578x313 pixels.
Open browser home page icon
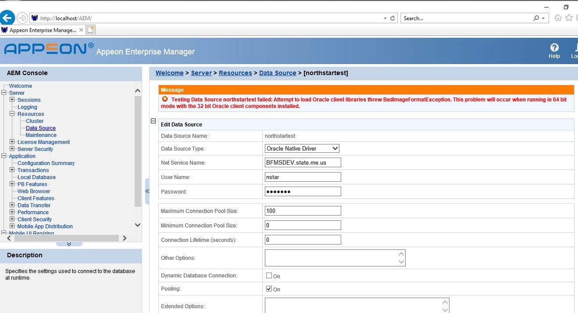pyautogui.click(x=558, y=18)
